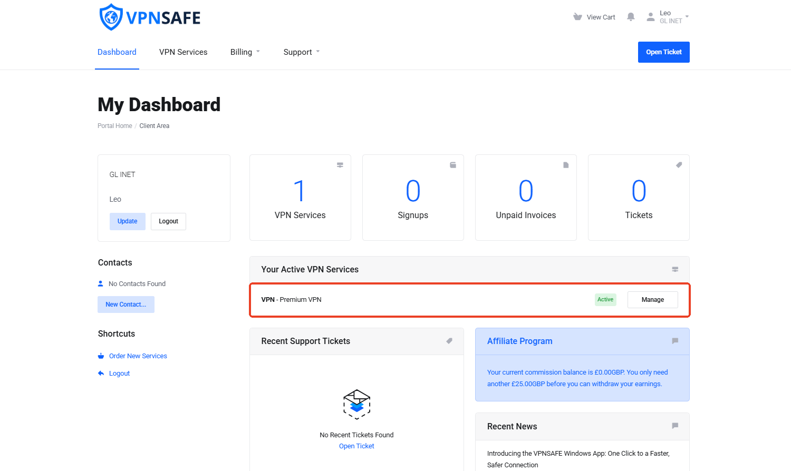Viewport: 791px width, 471px height.
Task: Open the Signups count tile
Action: click(x=413, y=198)
